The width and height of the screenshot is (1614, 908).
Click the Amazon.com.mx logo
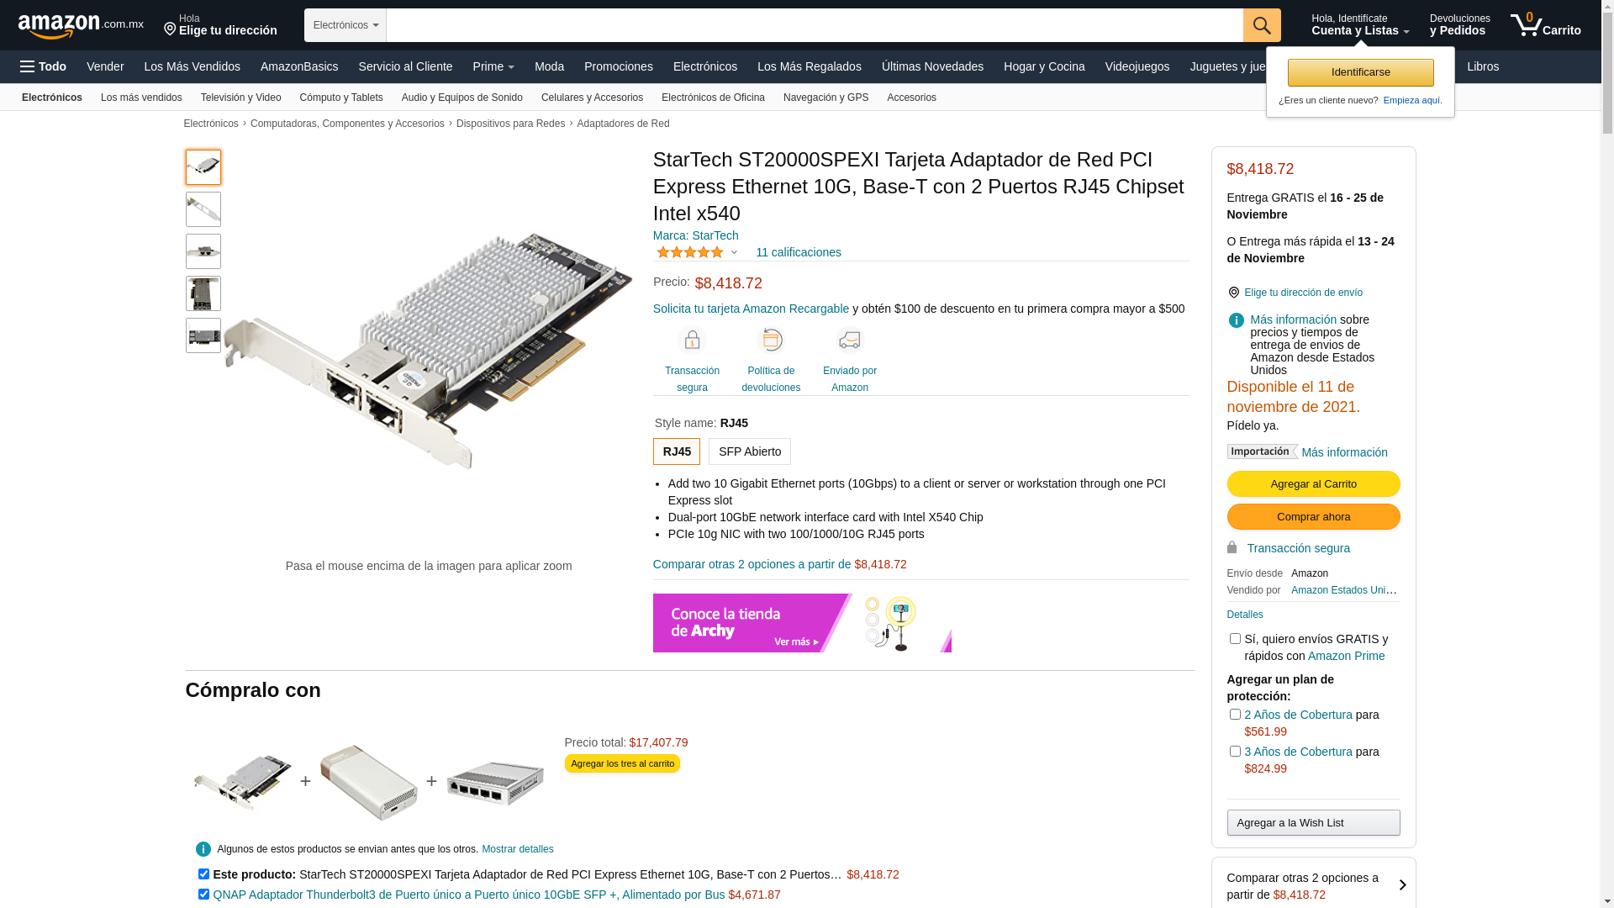81,26
